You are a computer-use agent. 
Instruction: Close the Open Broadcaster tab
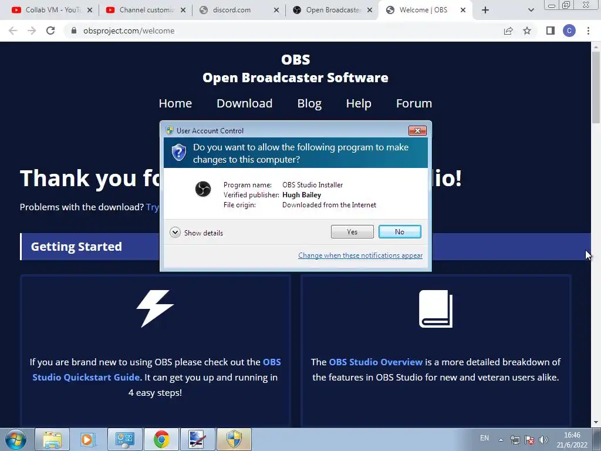click(x=370, y=10)
